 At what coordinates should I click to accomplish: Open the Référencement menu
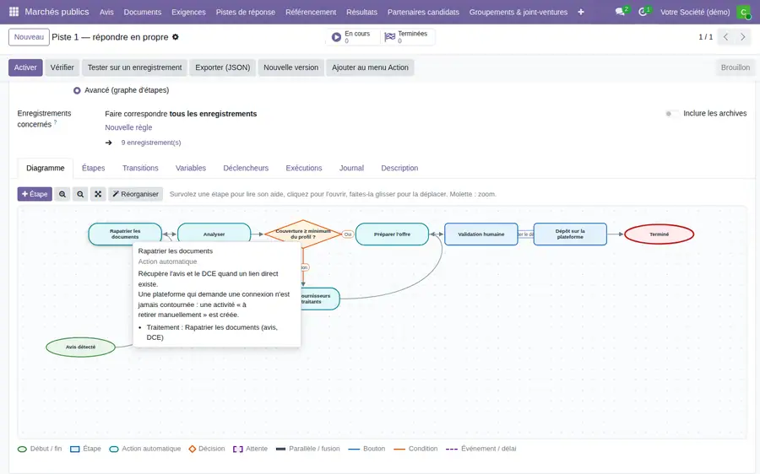click(311, 12)
